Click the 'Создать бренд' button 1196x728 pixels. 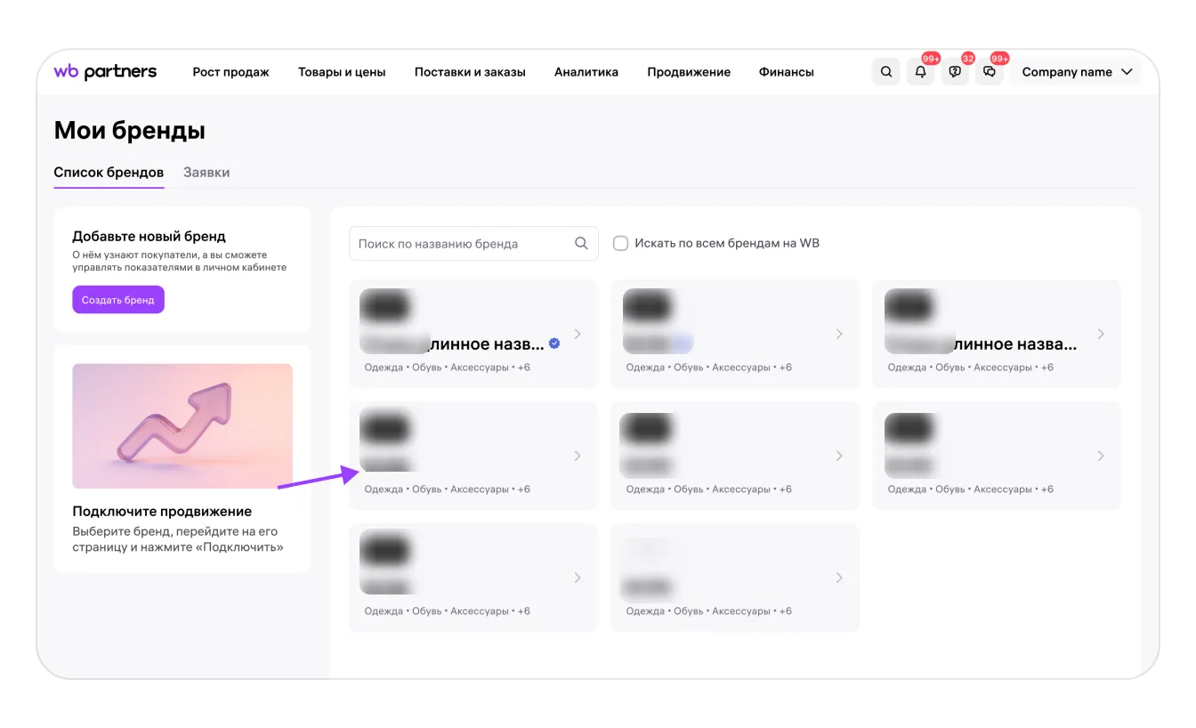[x=118, y=300]
